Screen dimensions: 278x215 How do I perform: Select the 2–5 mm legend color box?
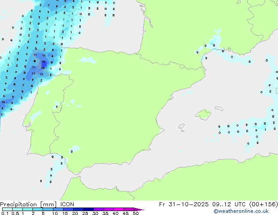[38, 209]
